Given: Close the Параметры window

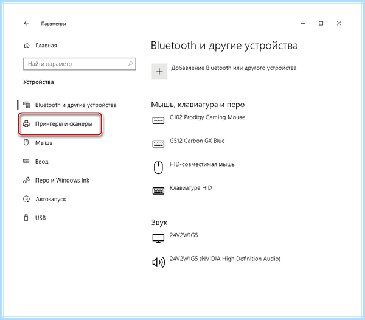Looking at the screenshot, I should click(x=339, y=23).
